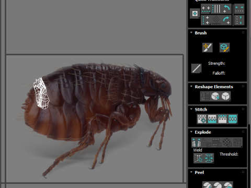Click the vertical align icon with dashed vertical line
The width and height of the screenshot is (251, 188).
tap(206, 20)
